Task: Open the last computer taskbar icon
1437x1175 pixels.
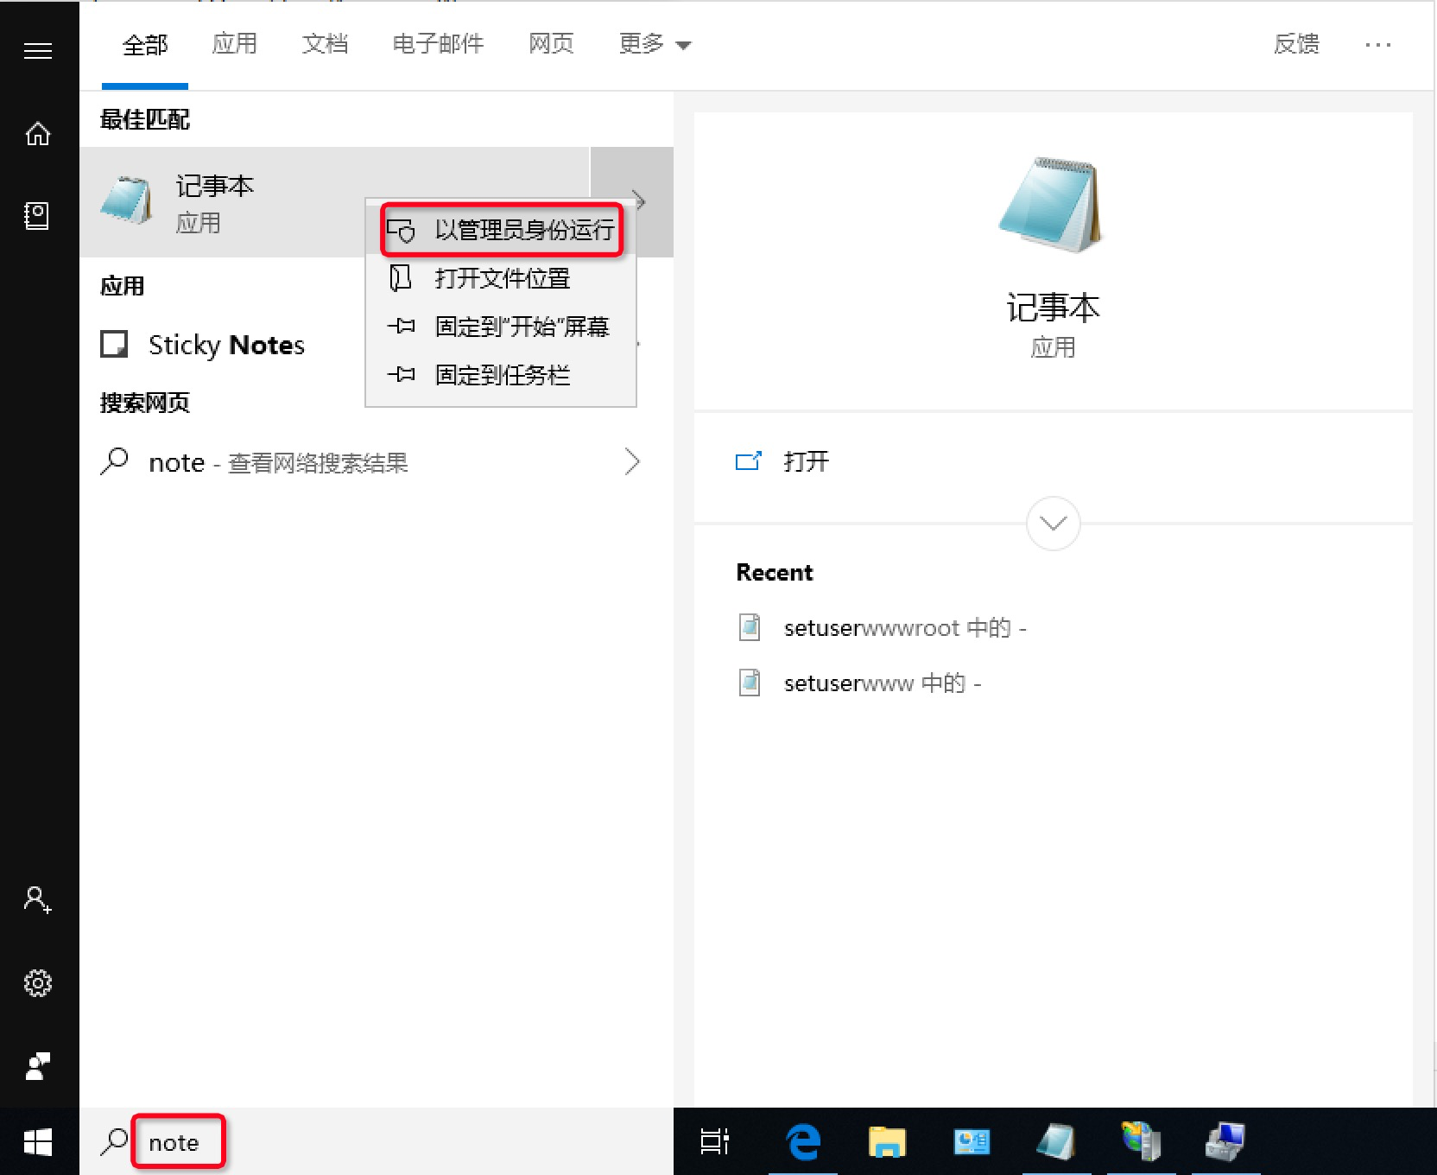Action: point(1225,1141)
